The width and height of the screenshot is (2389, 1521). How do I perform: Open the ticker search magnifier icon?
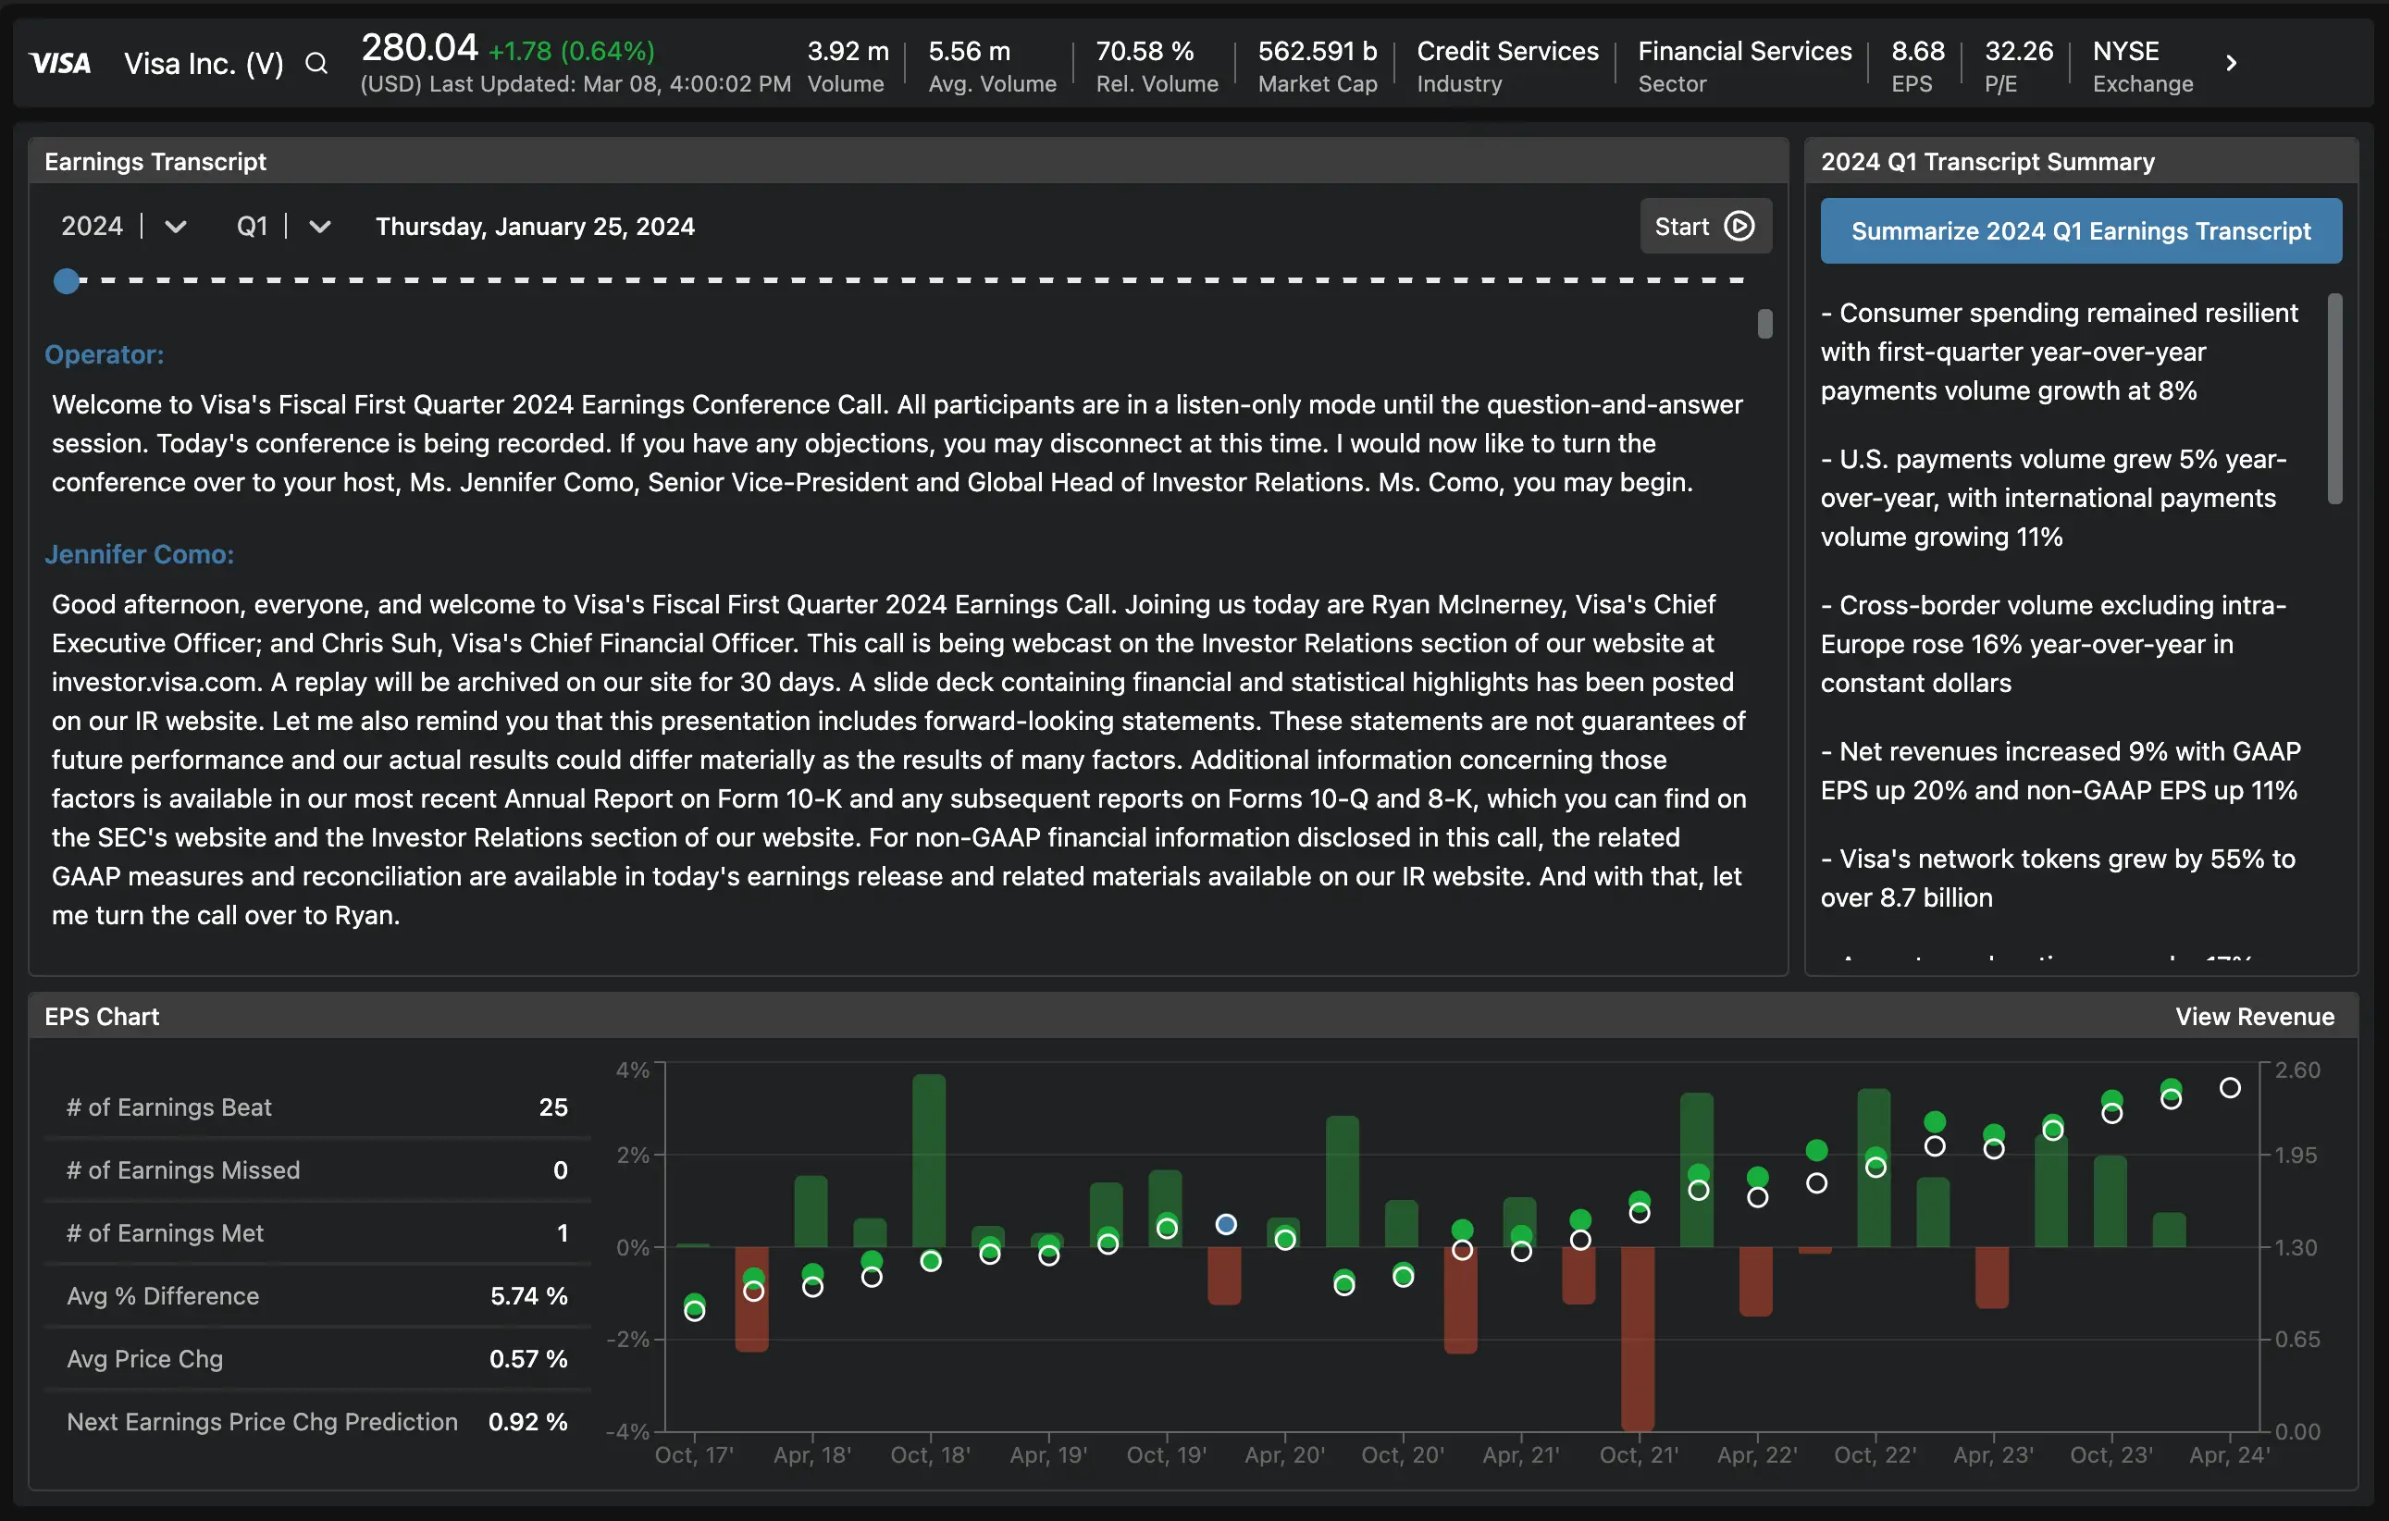click(316, 63)
